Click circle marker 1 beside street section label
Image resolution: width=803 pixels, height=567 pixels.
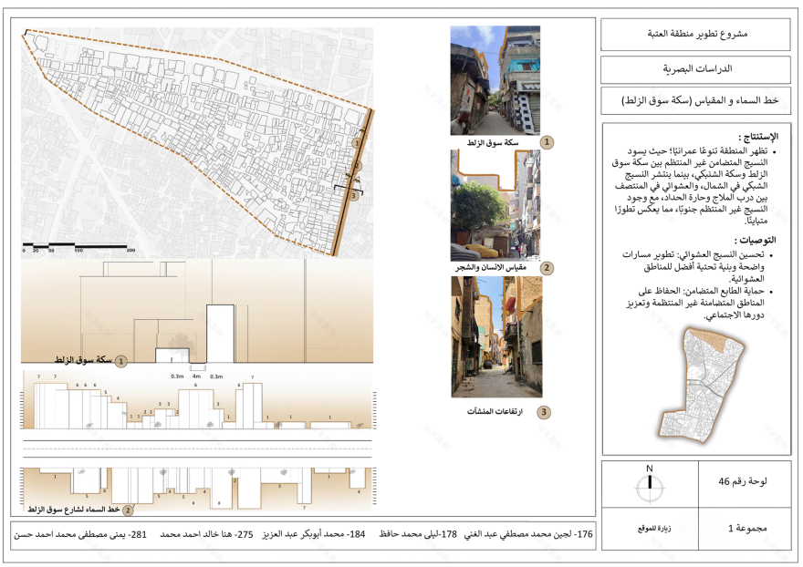point(120,361)
